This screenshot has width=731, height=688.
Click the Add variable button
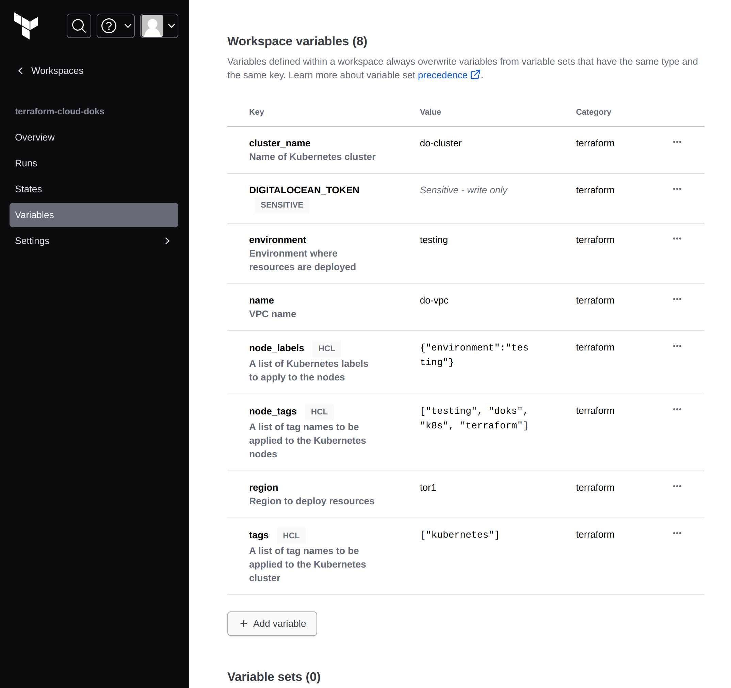[272, 624]
